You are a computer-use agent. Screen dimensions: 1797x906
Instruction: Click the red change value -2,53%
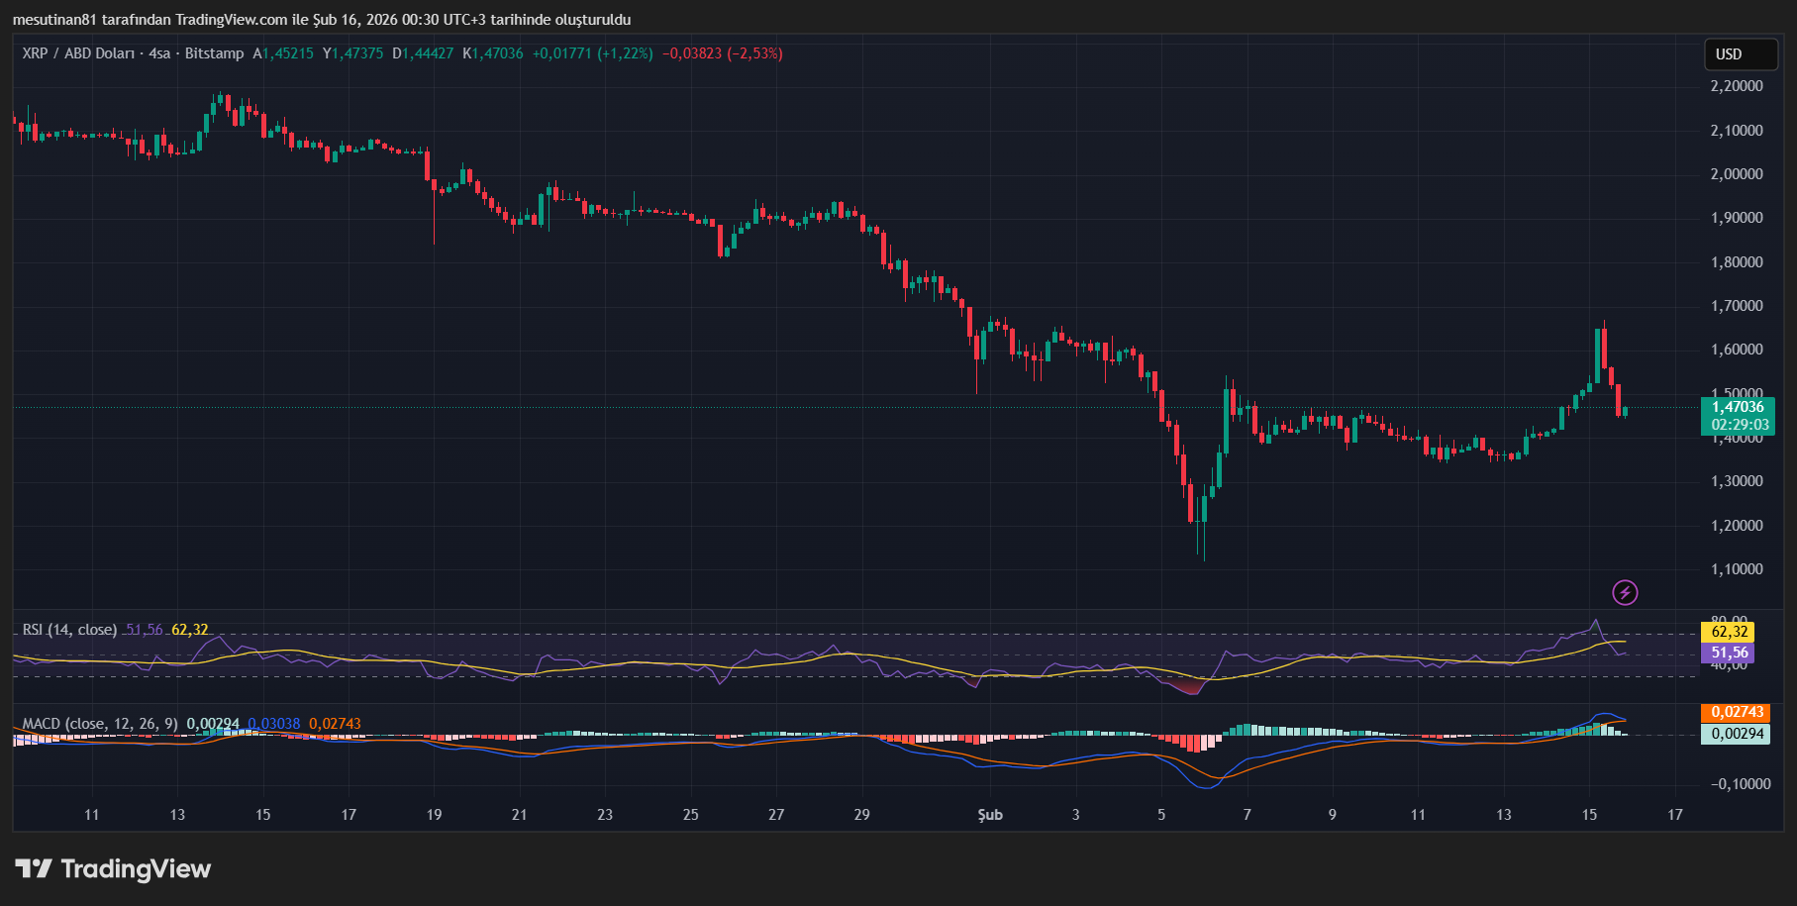click(x=756, y=53)
